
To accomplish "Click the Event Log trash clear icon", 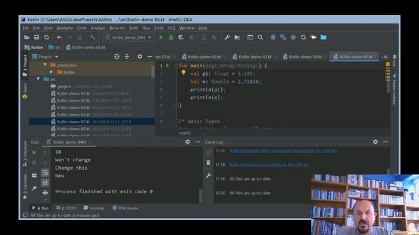I will pos(208,163).
